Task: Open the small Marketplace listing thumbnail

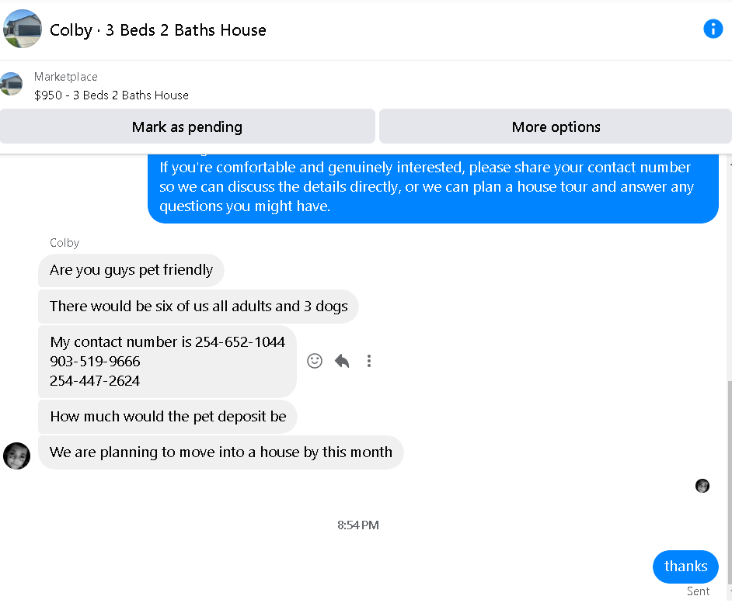Action: point(12,84)
